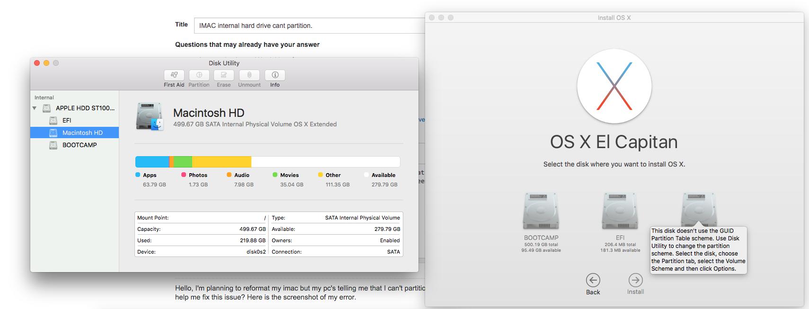The image size is (809, 309).
Task: Click the Device disk0s2 value
Action: [256, 252]
